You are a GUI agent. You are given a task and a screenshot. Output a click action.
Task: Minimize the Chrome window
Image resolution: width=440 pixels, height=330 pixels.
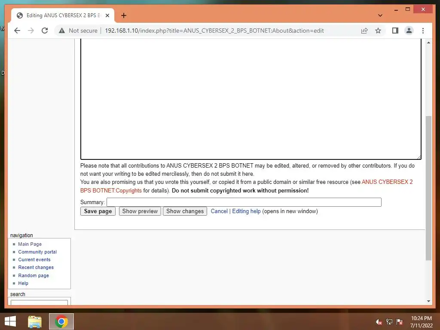click(x=396, y=9)
